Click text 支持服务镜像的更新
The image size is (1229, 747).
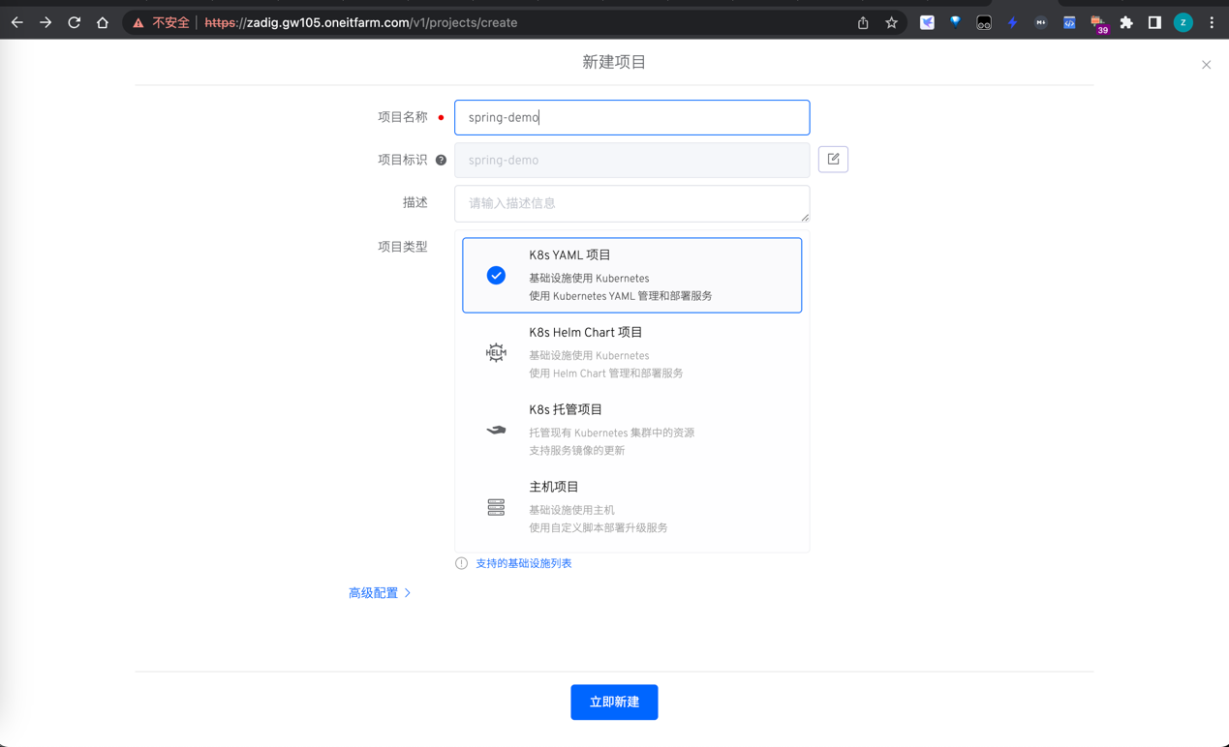[x=576, y=451]
